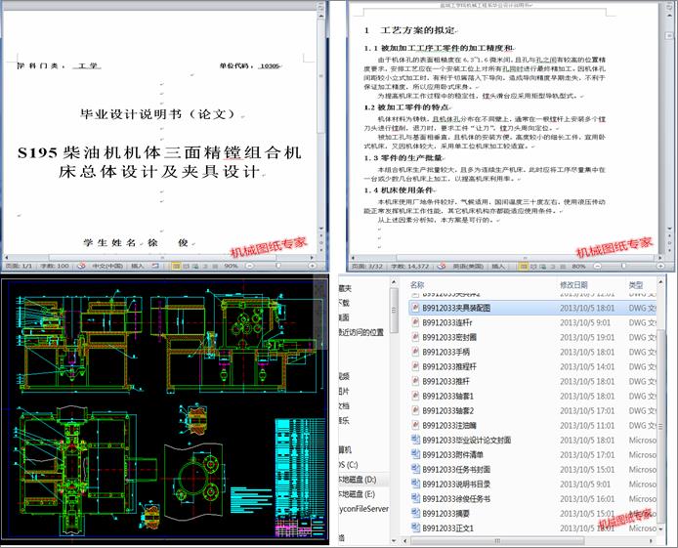The width and height of the screenshot is (678, 548).
Task: Toggle 插入 insert mode in thesis body status bar
Action: pyautogui.click(x=497, y=267)
